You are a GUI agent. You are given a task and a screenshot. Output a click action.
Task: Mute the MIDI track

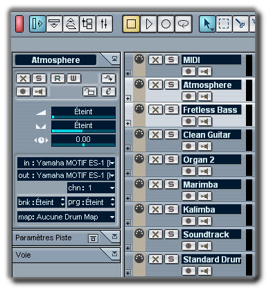(155, 60)
